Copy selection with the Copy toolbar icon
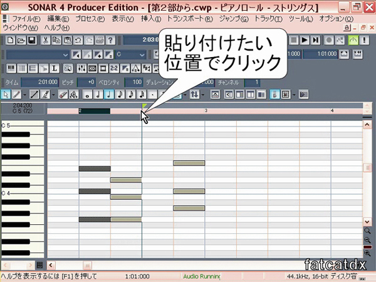 (56, 40)
